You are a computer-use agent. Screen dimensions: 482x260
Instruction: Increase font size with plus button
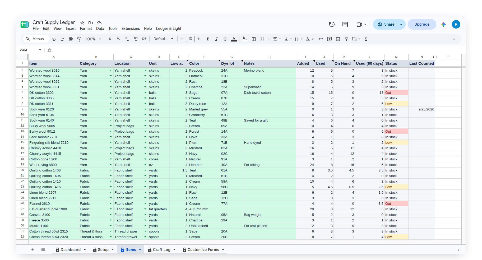(199, 39)
